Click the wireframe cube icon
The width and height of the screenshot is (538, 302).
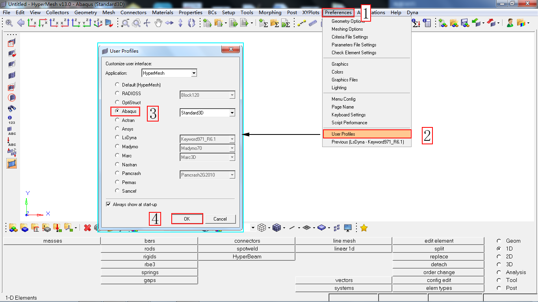pos(262,228)
